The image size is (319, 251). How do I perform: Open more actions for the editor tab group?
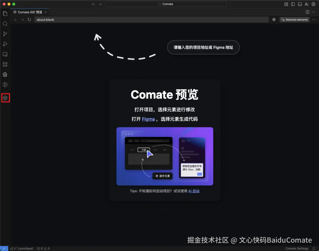point(314,12)
